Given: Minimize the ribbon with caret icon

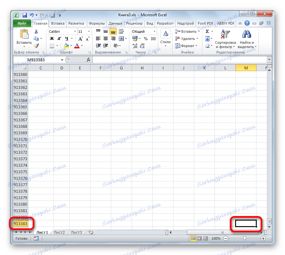Looking at the screenshot, I should coord(240,23).
